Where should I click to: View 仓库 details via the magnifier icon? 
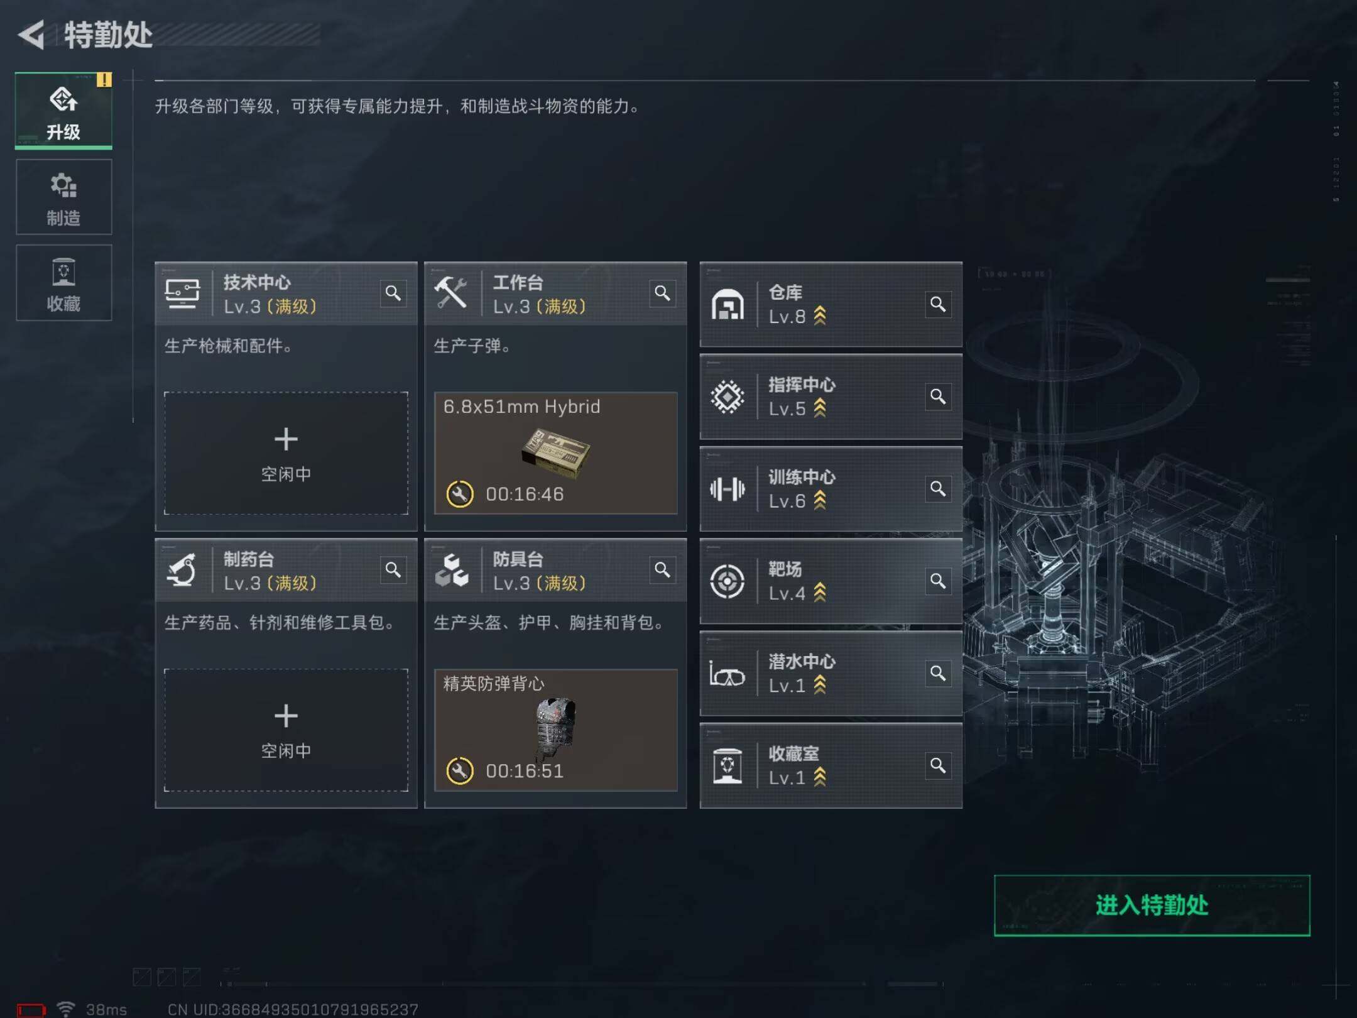tap(938, 304)
